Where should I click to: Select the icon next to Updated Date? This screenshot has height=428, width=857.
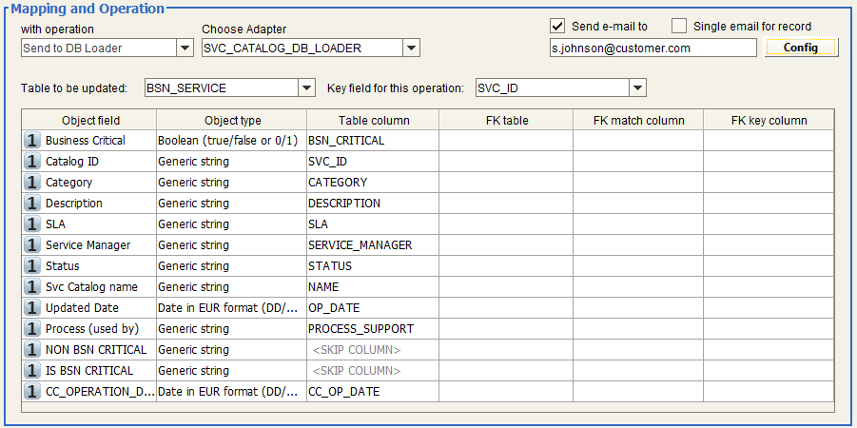pos(32,308)
